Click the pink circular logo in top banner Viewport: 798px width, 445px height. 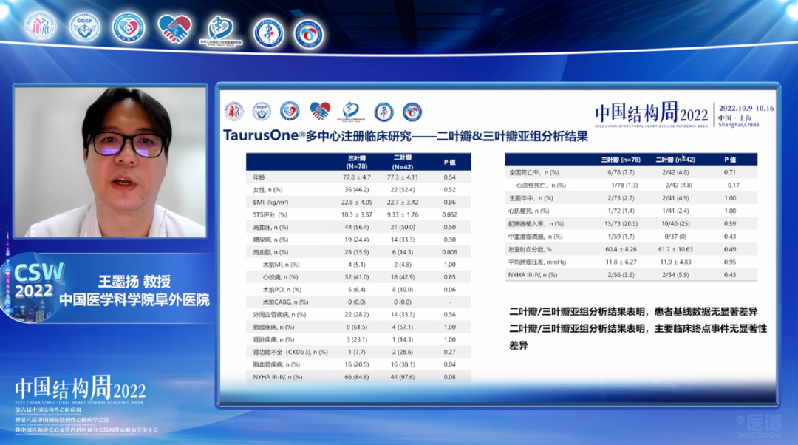pyautogui.click(x=40, y=27)
